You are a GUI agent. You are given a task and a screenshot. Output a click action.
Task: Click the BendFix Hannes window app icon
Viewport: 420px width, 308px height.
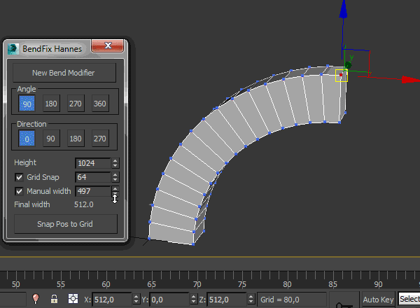[x=13, y=49]
